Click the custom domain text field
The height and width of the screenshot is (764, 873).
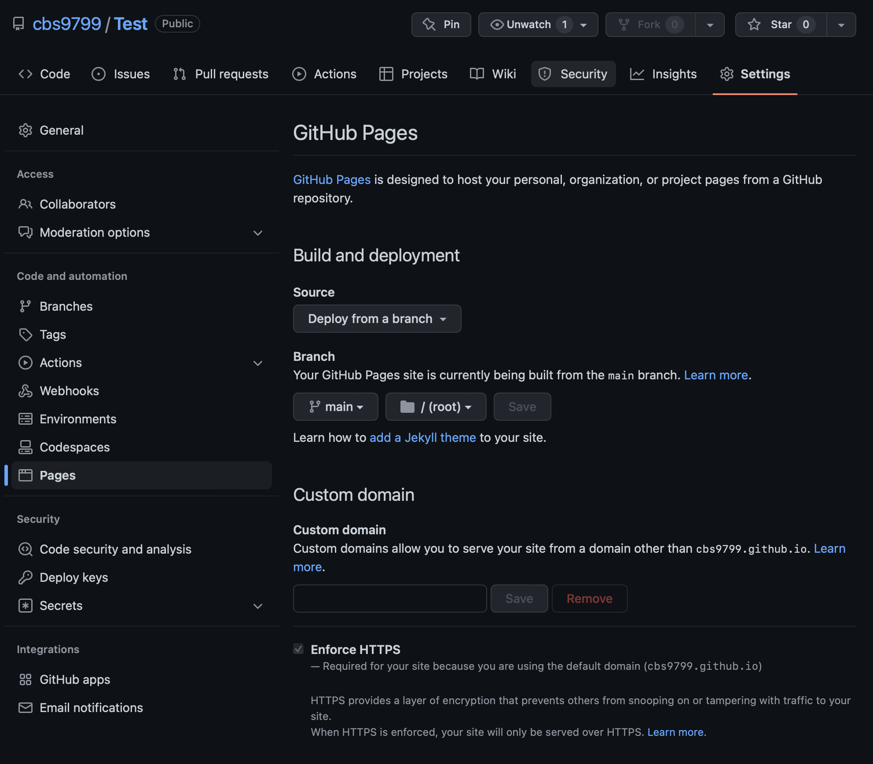pyautogui.click(x=390, y=599)
